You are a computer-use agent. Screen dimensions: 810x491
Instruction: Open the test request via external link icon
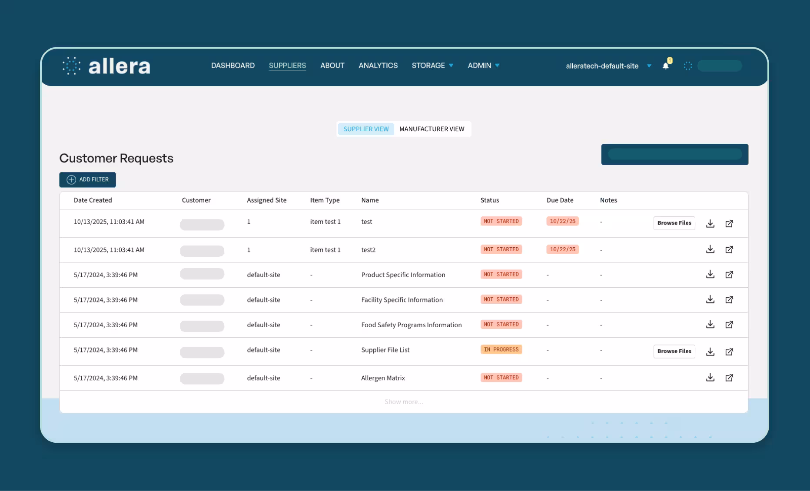pyautogui.click(x=730, y=223)
